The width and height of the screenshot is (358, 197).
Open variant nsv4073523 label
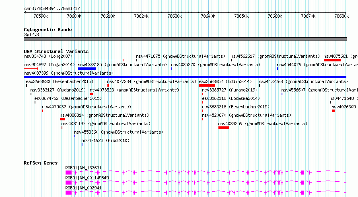(134, 90)
